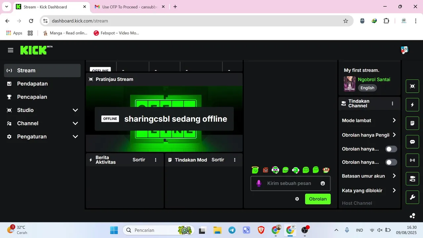The image size is (423, 238).
Task: Open Tindakan Channel three-dot menu
Action: (392, 103)
